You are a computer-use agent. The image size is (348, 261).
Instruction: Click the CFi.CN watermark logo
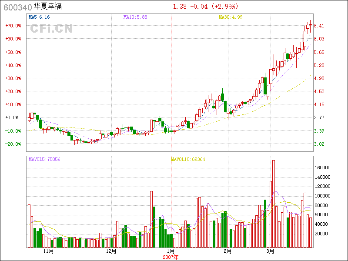(x=51, y=28)
